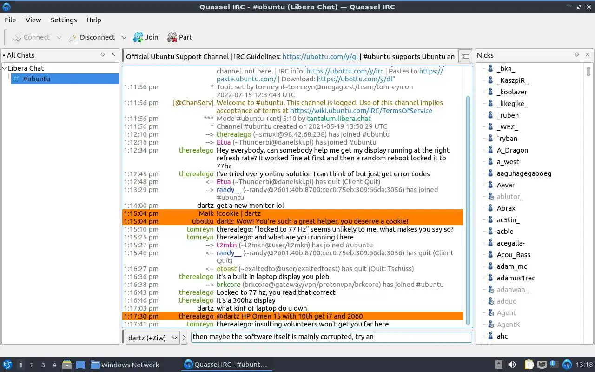Expand the channel topic line button
This screenshot has height=372, width=595.
(464, 57)
